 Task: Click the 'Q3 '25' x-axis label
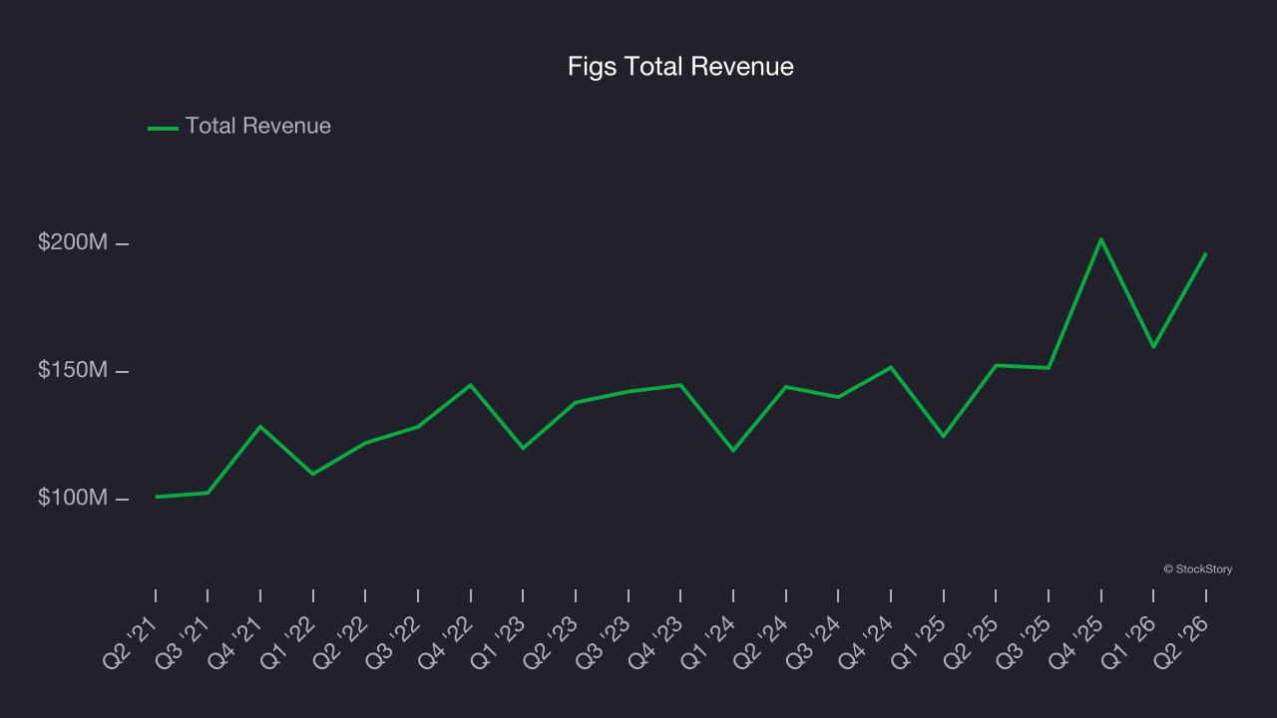tap(1025, 642)
